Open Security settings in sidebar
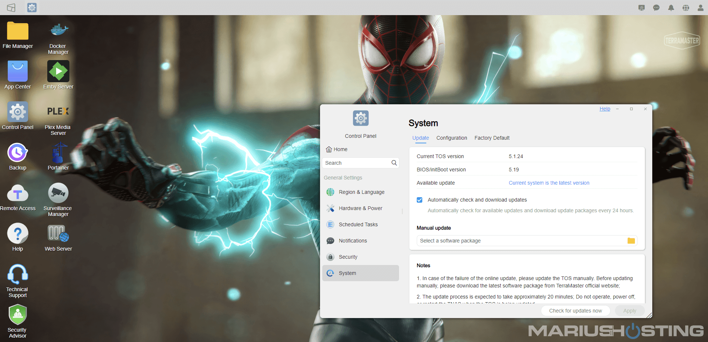 click(x=361, y=257)
